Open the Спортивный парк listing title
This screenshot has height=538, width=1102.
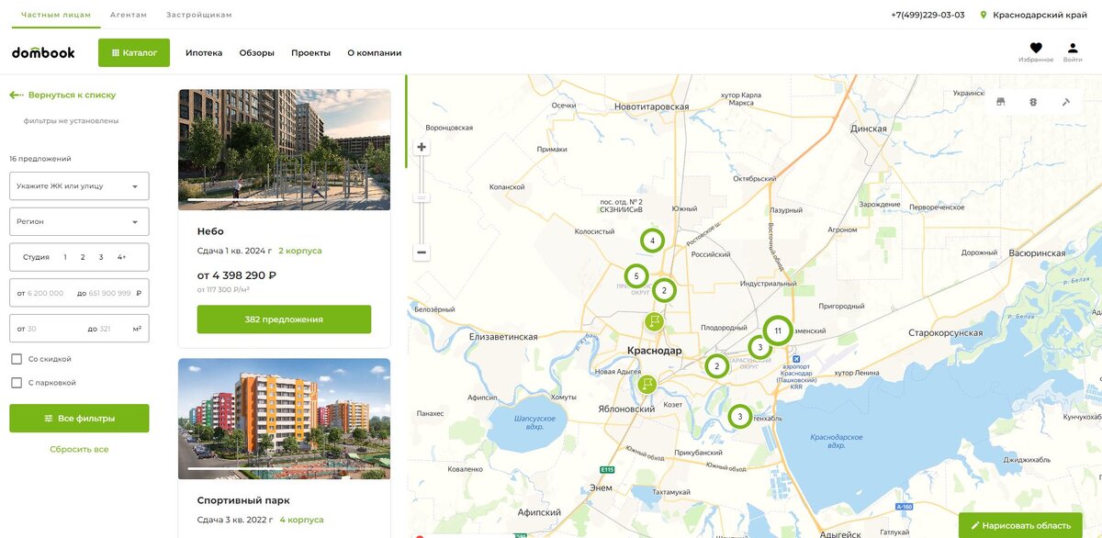click(x=243, y=500)
